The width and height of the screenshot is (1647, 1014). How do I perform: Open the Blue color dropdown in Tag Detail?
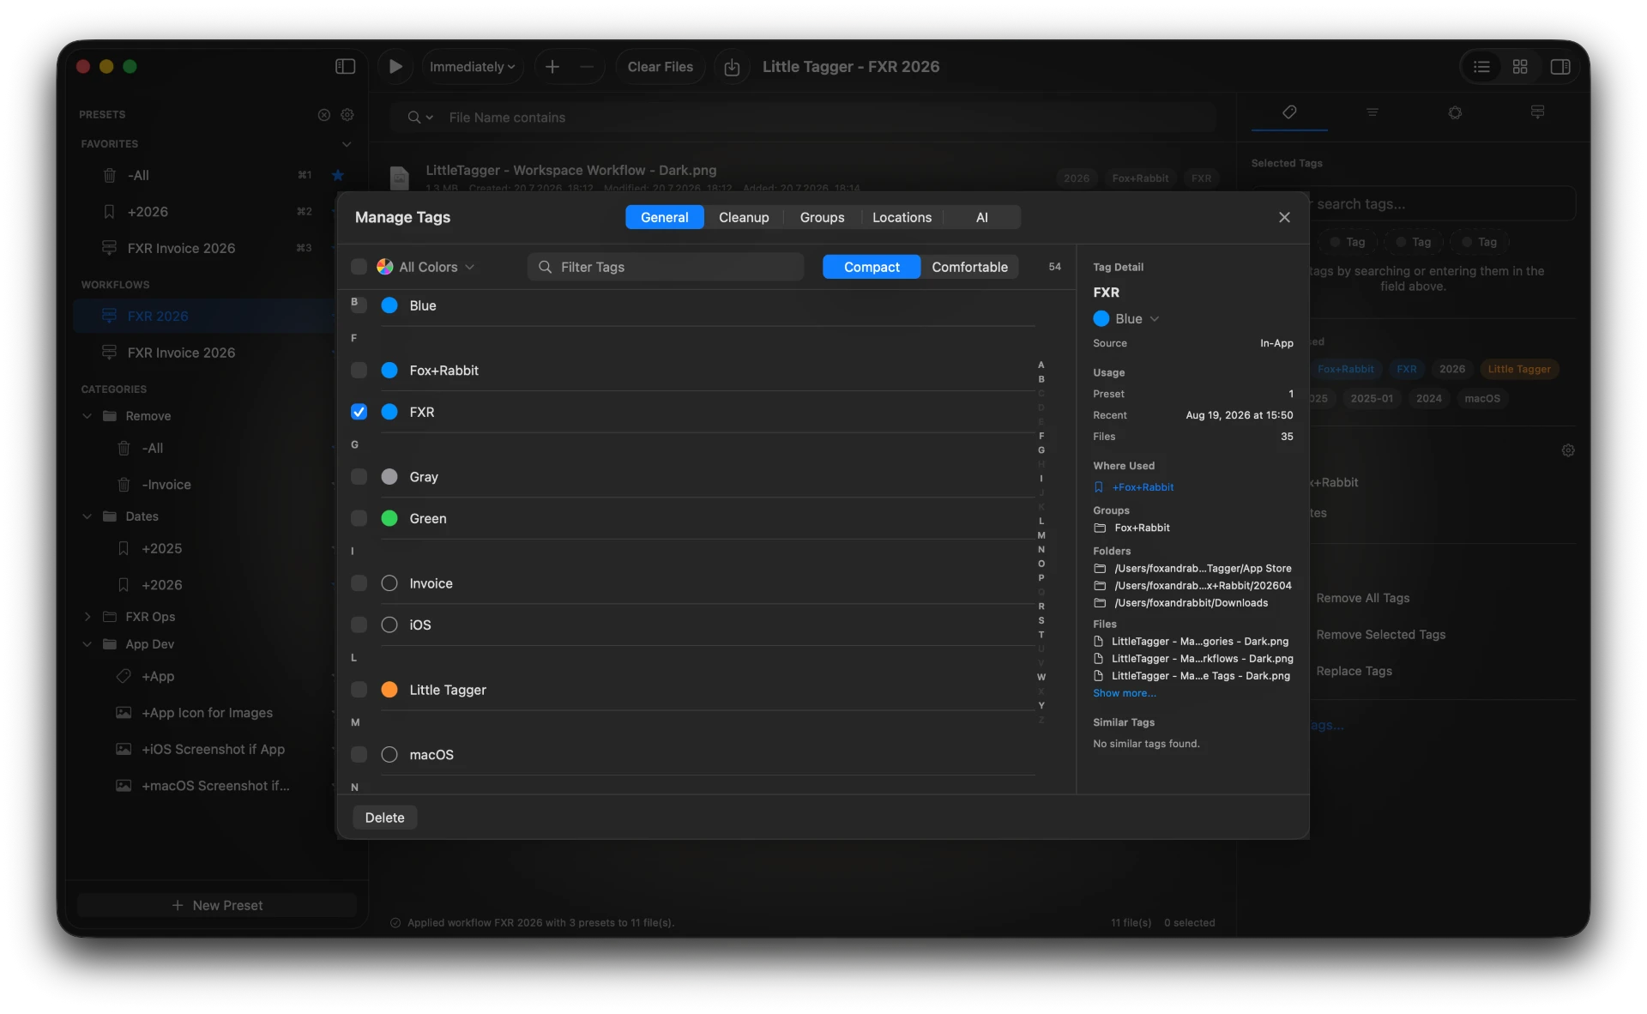click(x=1126, y=318)
